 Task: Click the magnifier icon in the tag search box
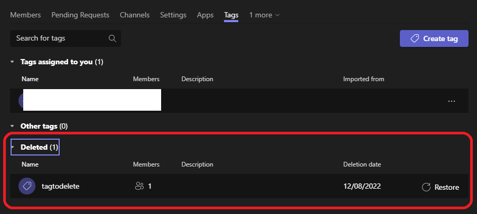pos(112,38)
